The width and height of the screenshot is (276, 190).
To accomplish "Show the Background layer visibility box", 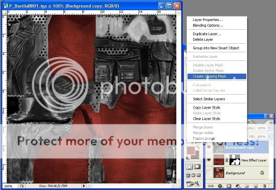I will [209, 173].
